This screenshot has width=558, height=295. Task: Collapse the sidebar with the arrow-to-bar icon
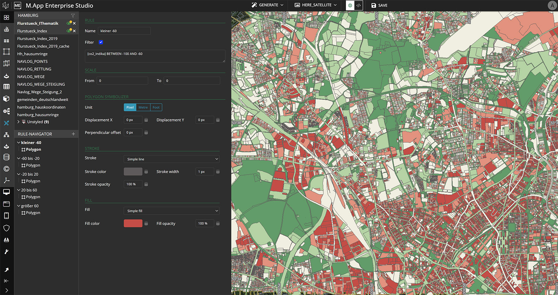point(6,281)
